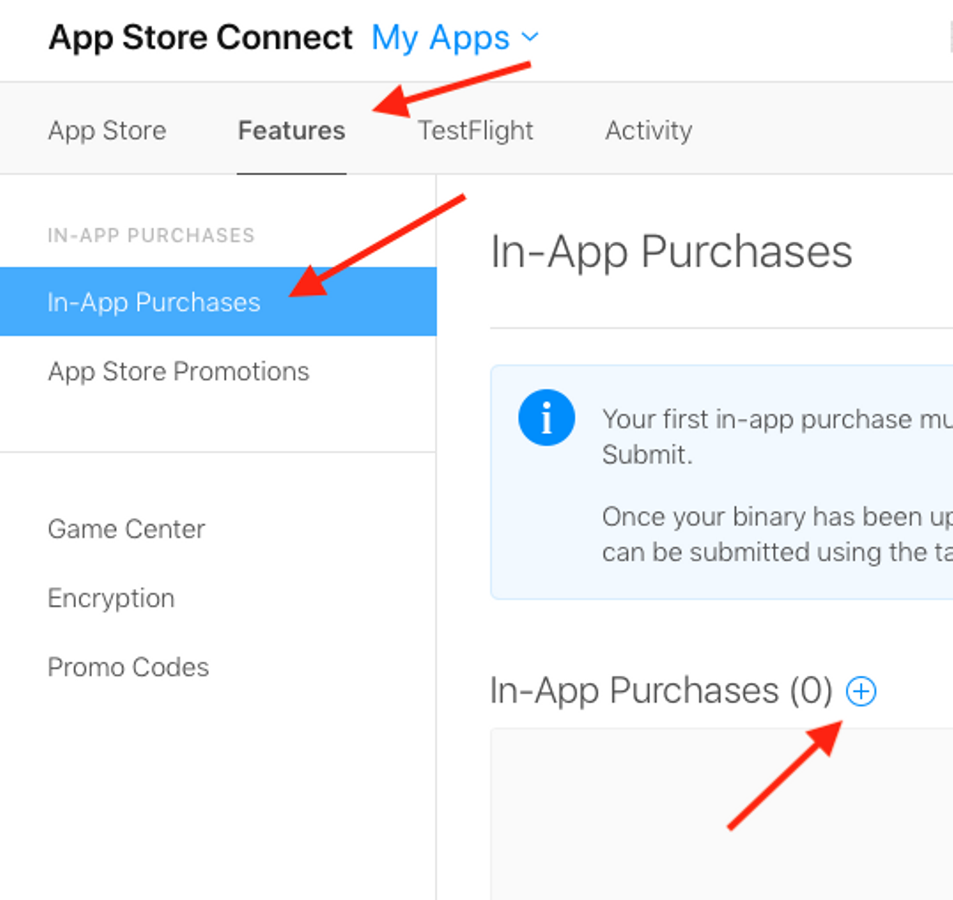Open App Store Promotions in sidebar
The image size is (953, 900).
tap(178, 372)
